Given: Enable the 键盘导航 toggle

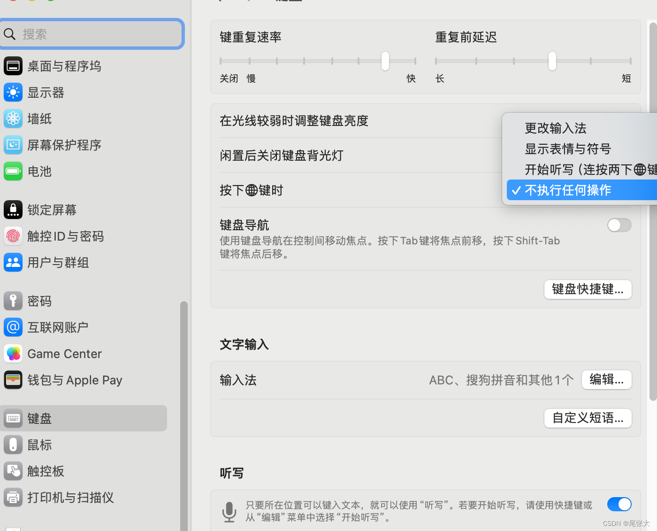Looking at the screenshot, I should coord(619,225).
